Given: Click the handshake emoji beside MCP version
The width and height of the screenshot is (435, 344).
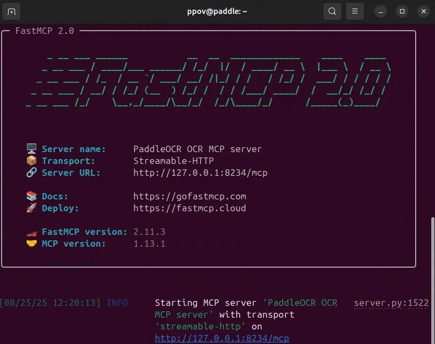Looking at the screenshot, I should (32, 243).
